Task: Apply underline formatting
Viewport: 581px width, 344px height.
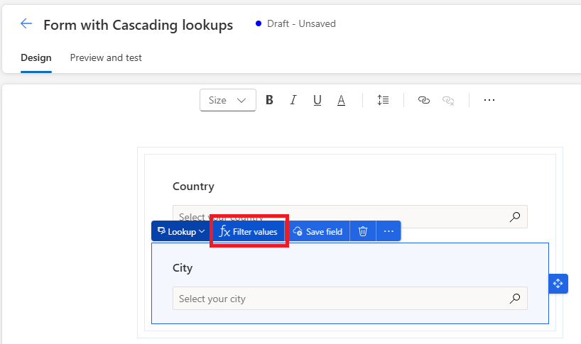Action: coord(317,100)
